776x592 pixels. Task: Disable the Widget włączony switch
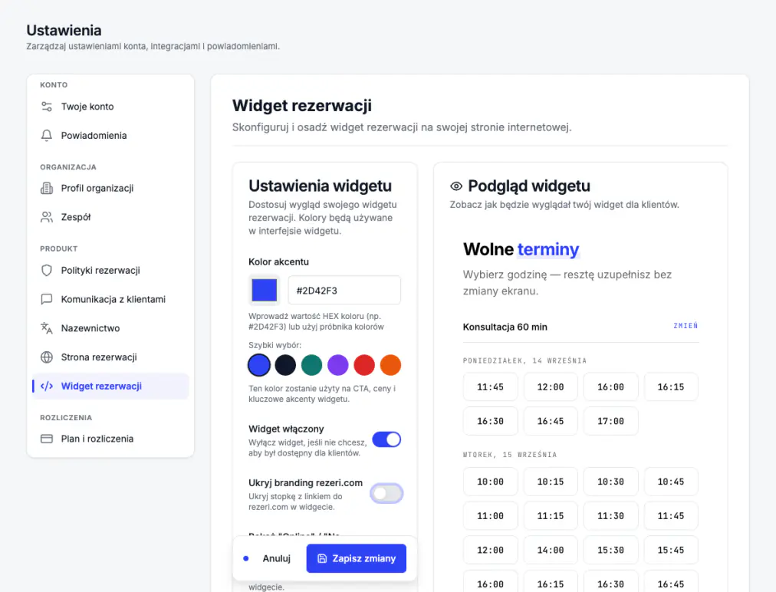[386, 439]
